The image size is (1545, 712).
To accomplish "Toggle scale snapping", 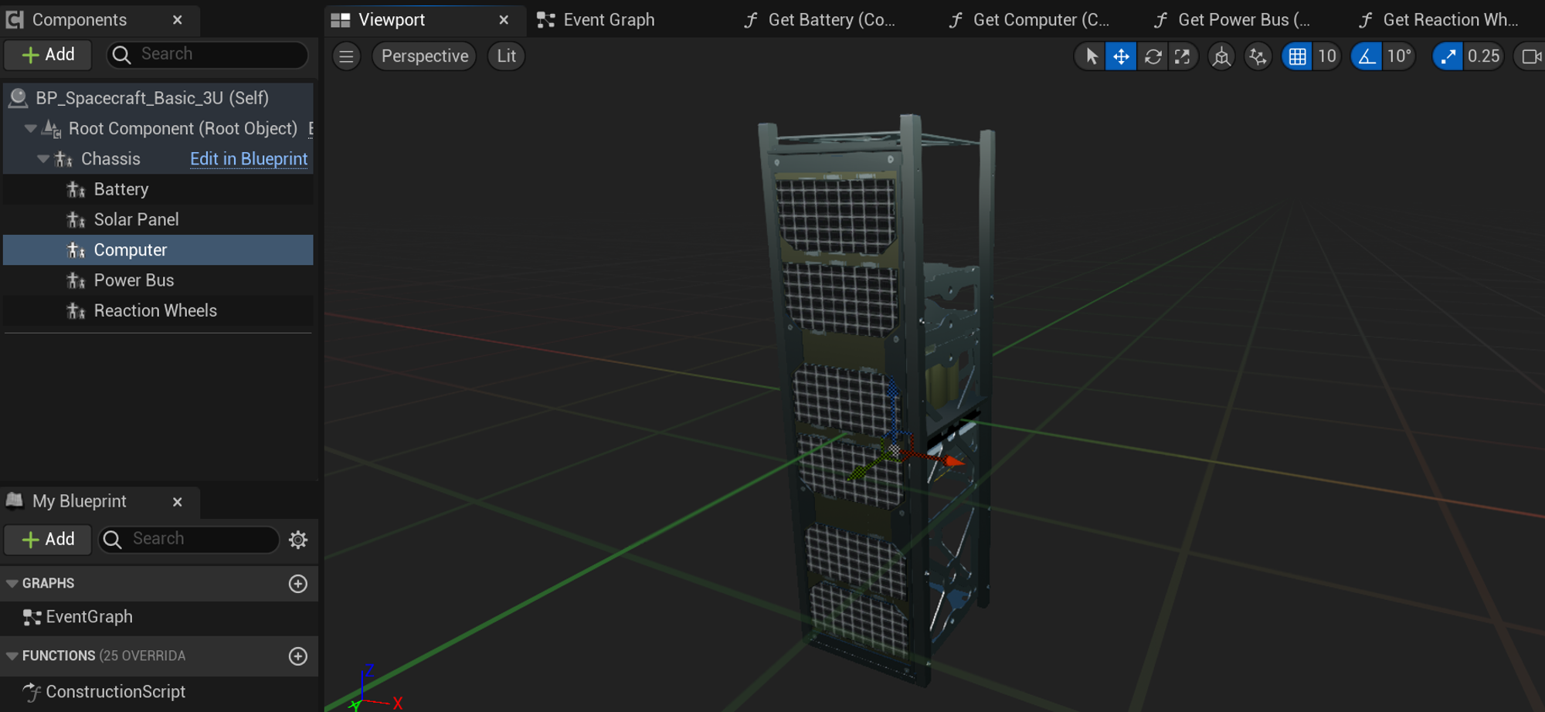I will point(1448,56).
